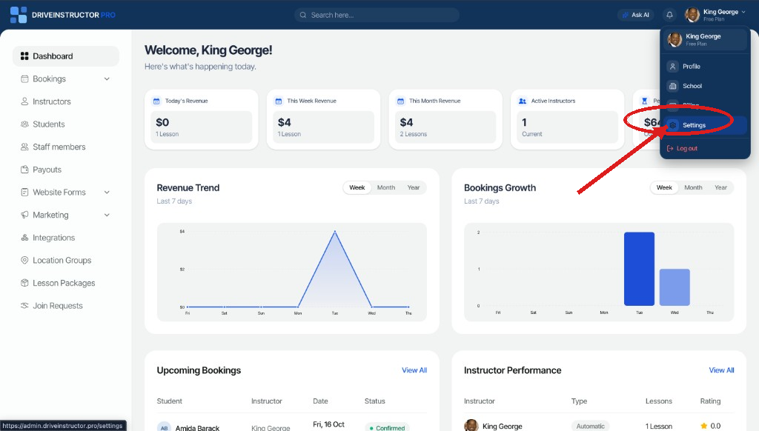Screen dimensions: 759x431
Task: Click the search magnifier icon
Action: click(303, 15)
